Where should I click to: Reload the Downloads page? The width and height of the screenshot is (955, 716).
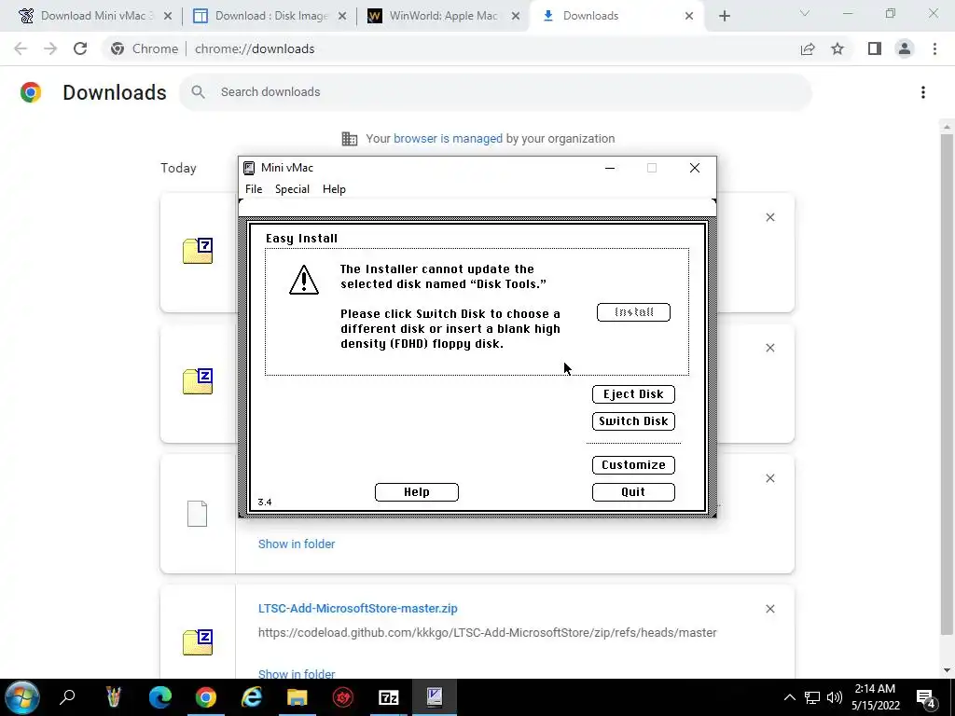80,48
